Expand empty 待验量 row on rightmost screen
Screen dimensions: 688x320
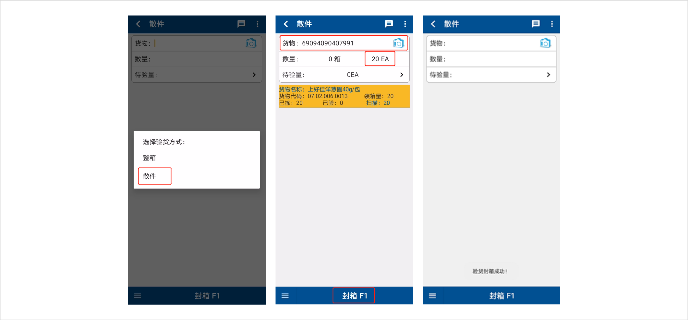548,75
